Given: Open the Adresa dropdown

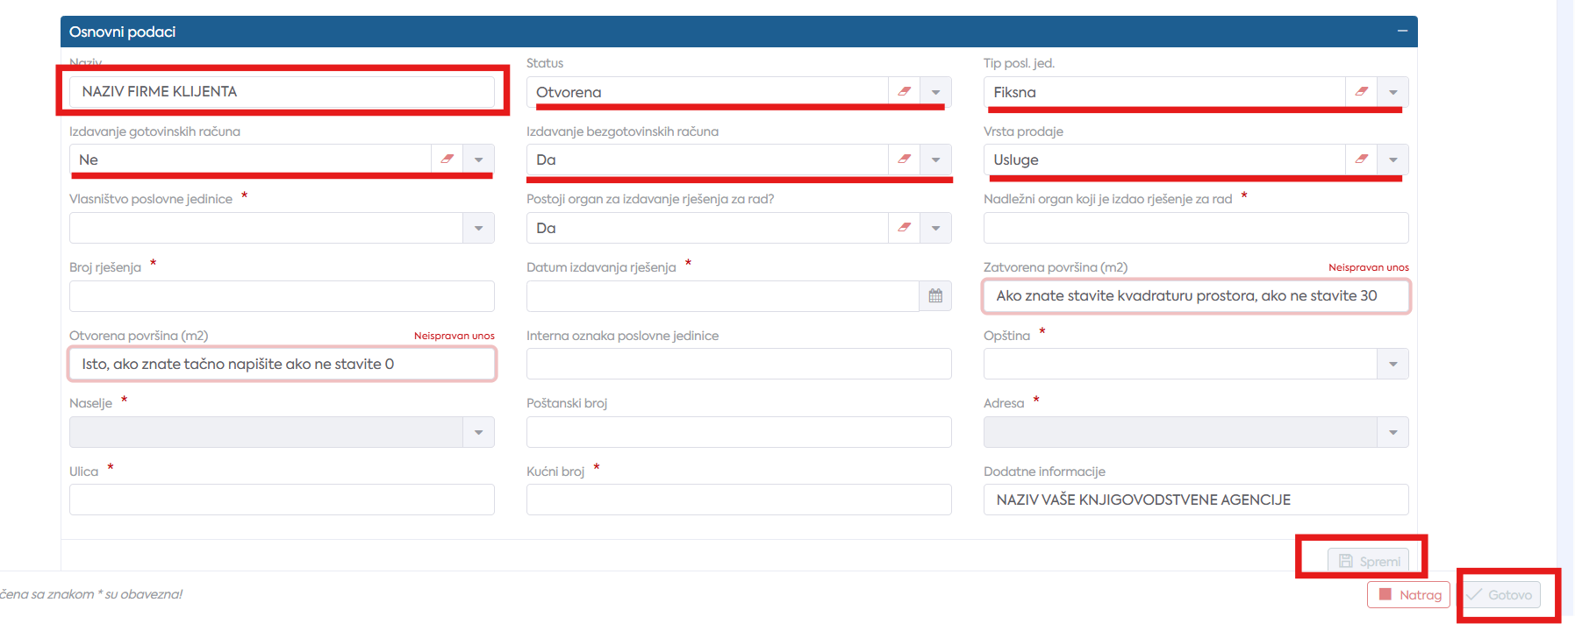Looking at the screenshot, I should coord(1393,432).
